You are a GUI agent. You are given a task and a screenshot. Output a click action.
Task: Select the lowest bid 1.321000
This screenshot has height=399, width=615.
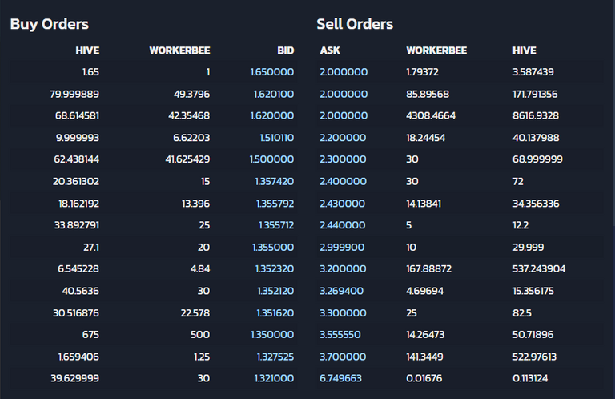[x=274, y=378]
